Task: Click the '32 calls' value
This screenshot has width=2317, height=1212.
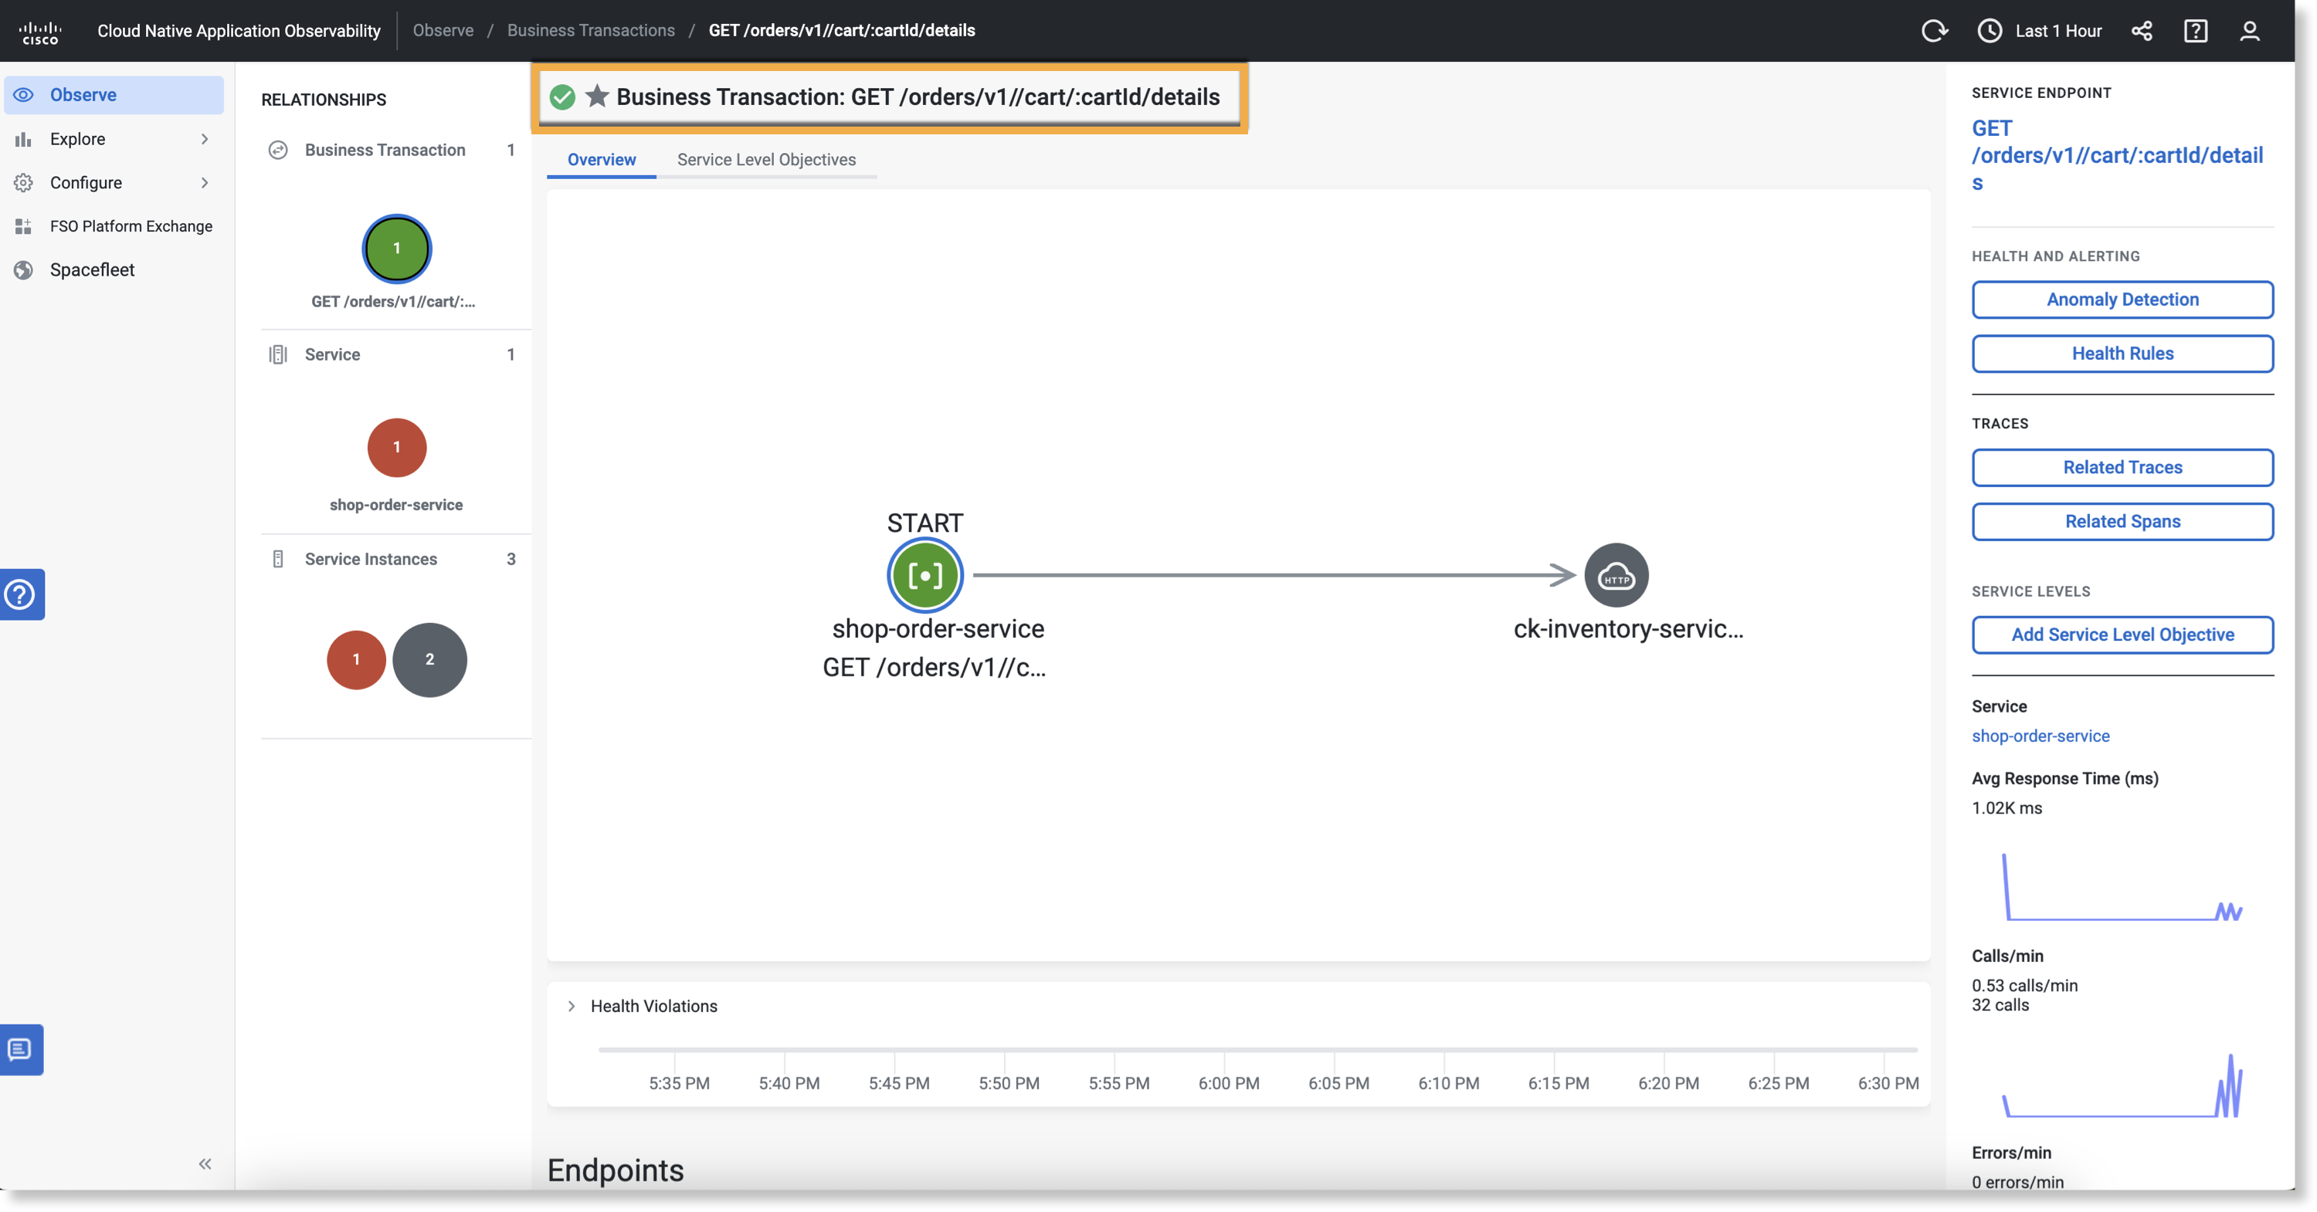Action: [2000, 1005]
